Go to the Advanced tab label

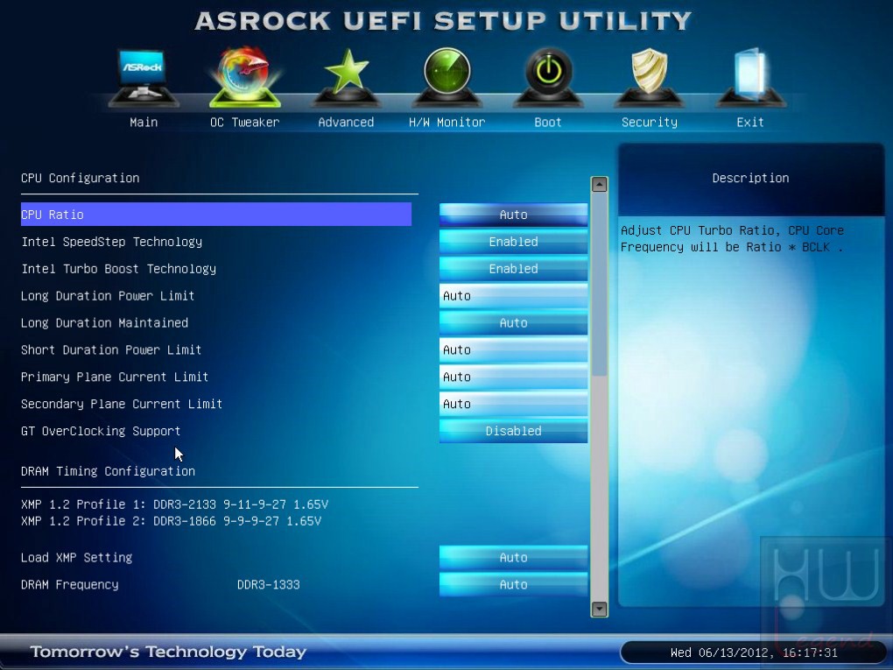[346, 122]
